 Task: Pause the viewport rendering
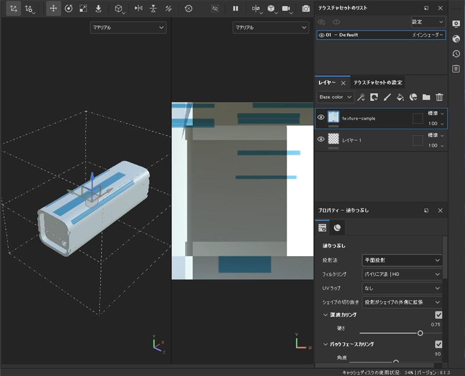[x=235, y=9]
